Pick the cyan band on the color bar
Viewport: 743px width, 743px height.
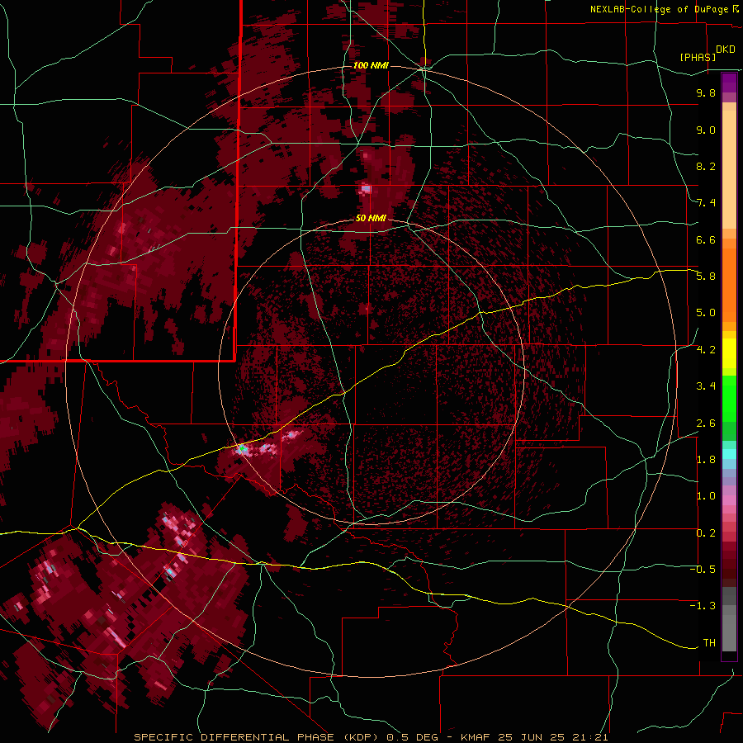click(729, 454)
